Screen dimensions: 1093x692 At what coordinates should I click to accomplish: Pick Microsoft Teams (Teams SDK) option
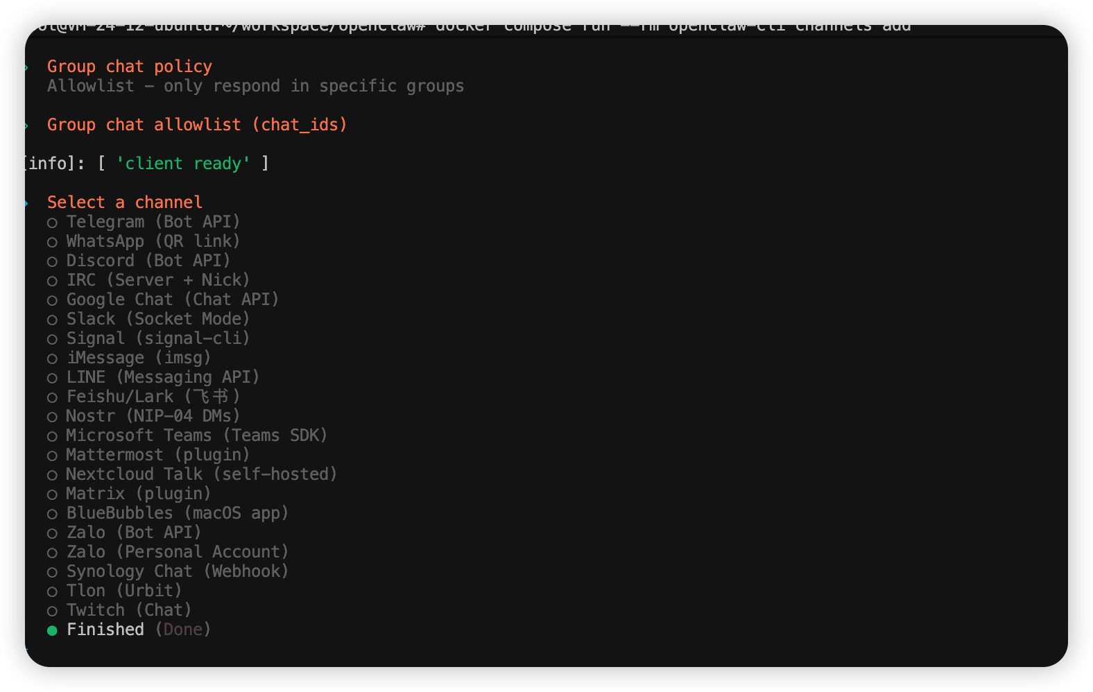(196, 435)
